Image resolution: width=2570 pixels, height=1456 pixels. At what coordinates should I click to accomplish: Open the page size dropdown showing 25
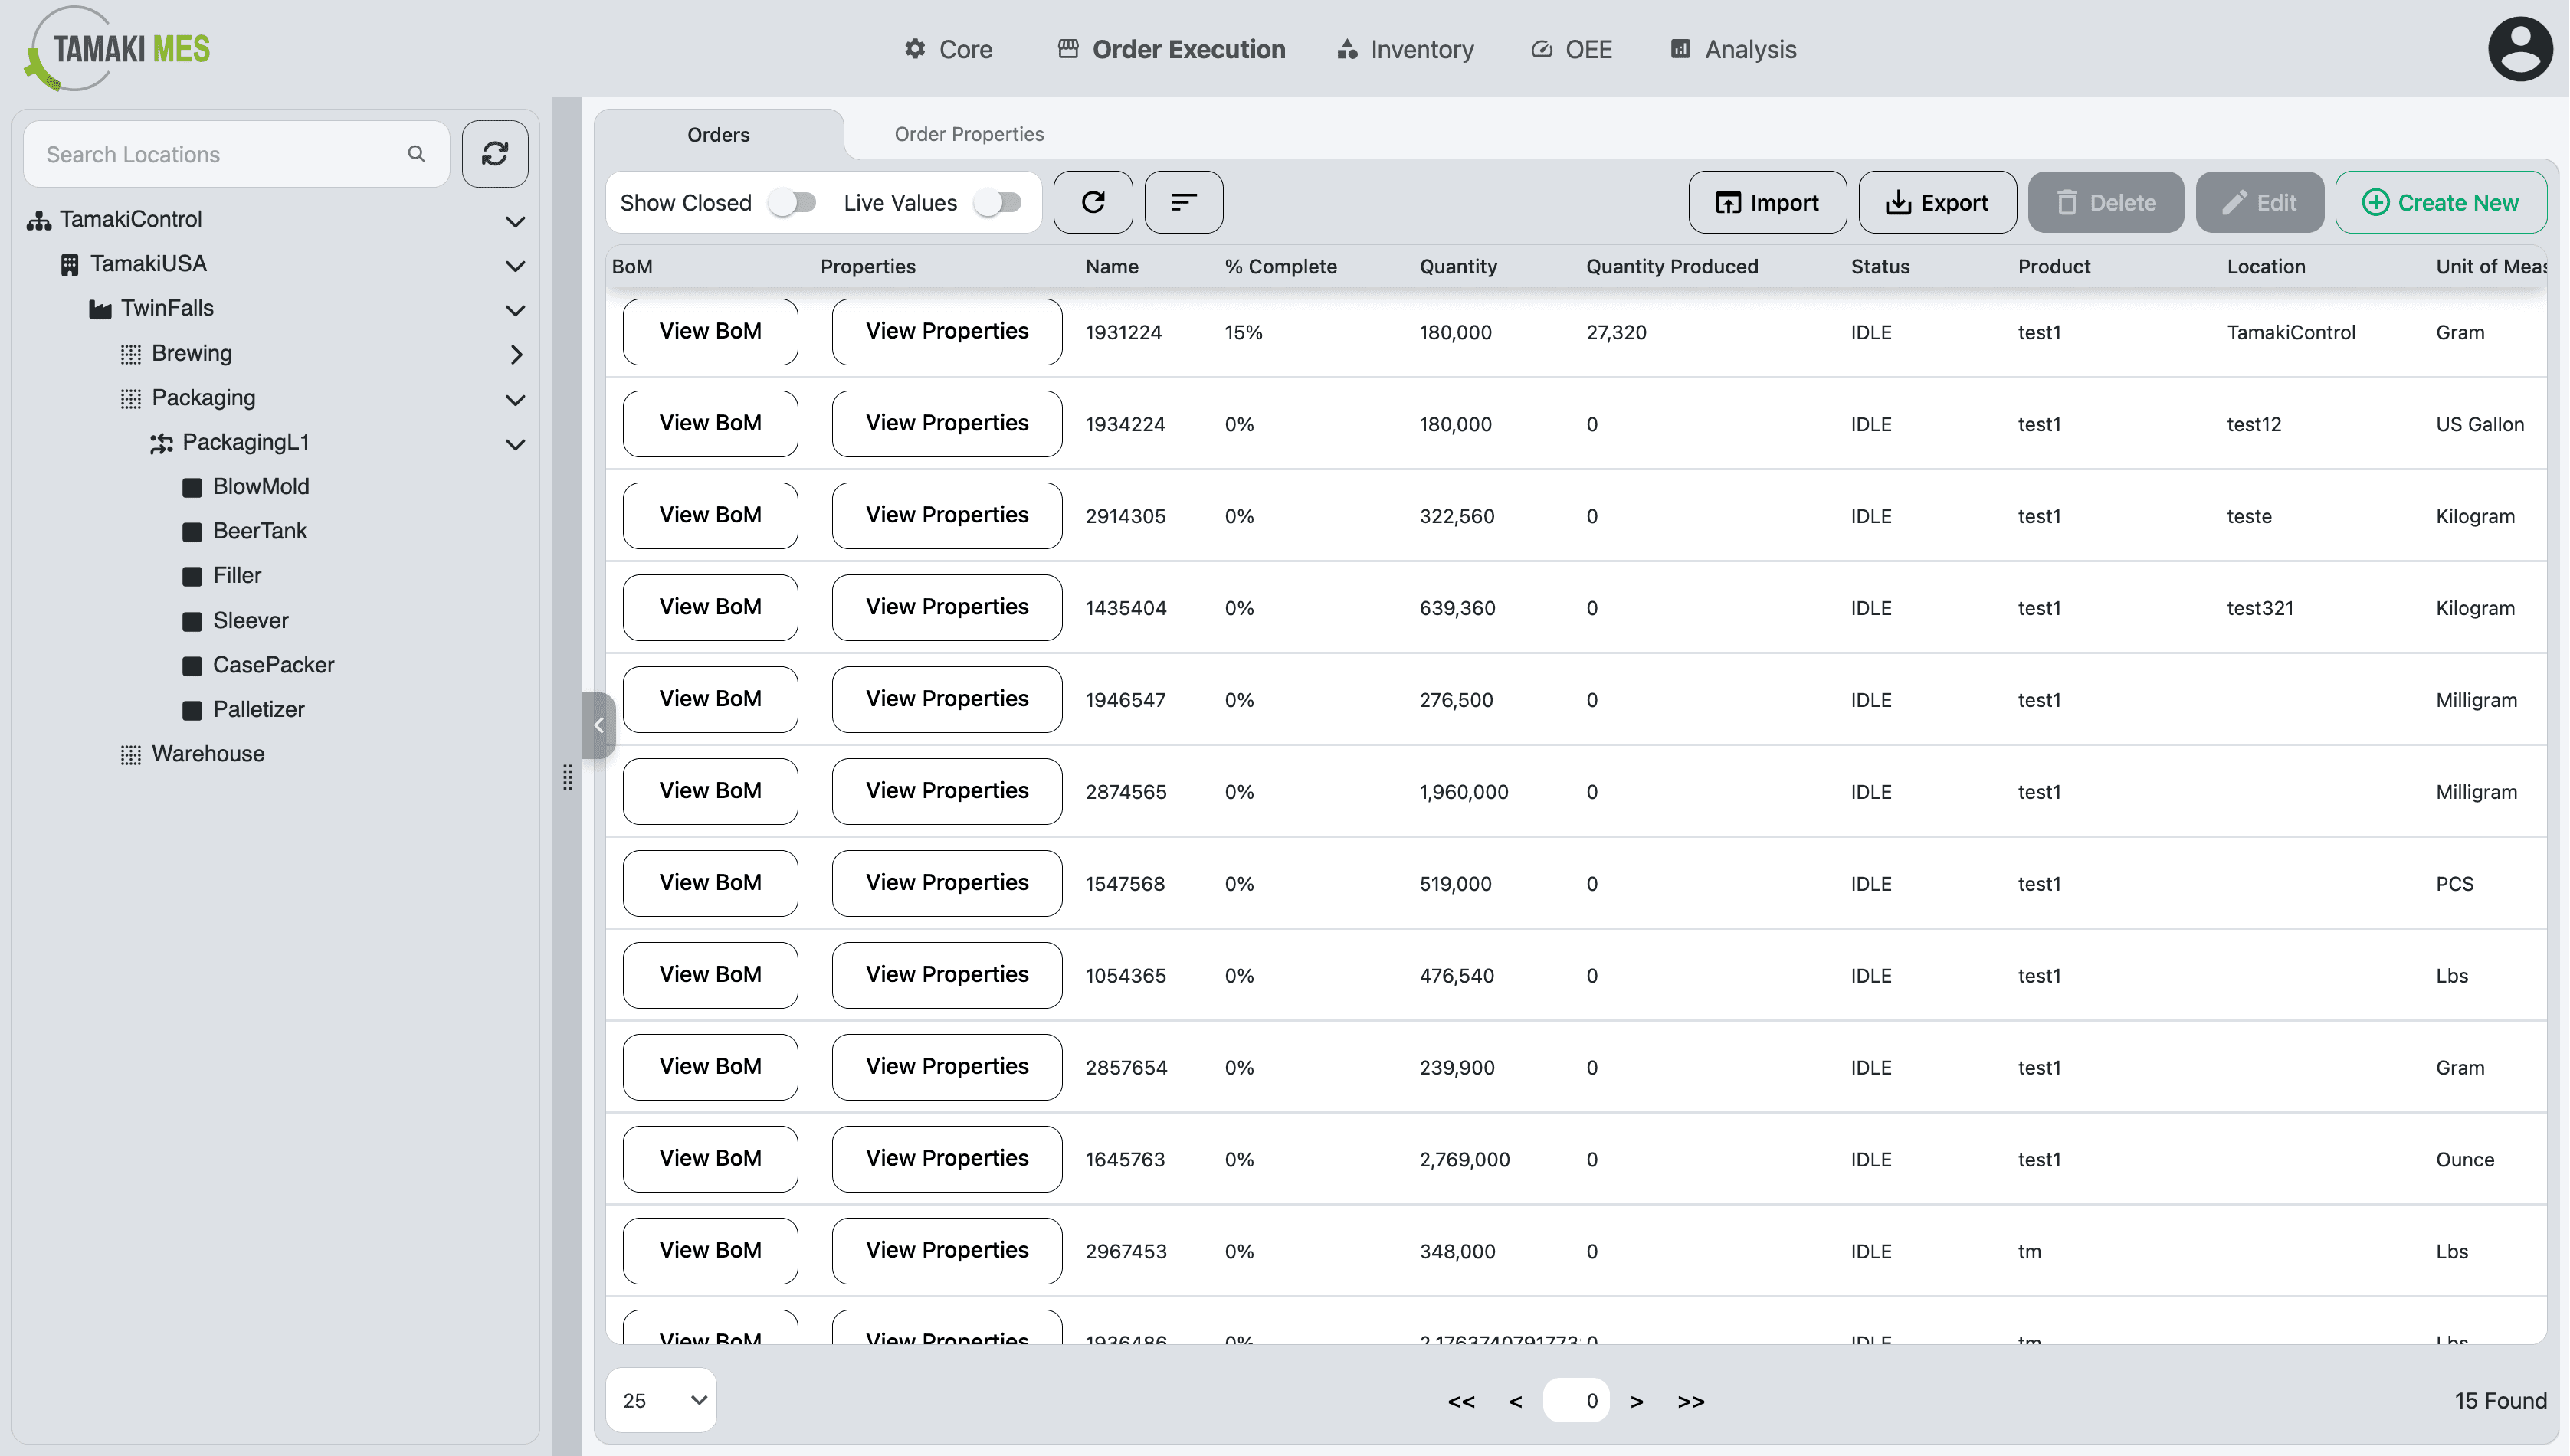click(661, 1400)
